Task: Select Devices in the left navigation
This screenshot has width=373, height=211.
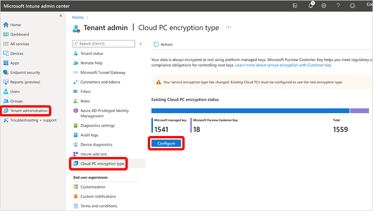Action: (17, 54)
